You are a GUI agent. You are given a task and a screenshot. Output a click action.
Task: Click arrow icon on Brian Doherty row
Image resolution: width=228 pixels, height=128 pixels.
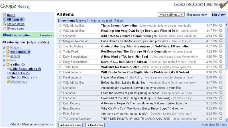221,41
